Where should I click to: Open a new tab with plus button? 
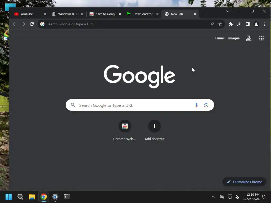tap(205, 14)
